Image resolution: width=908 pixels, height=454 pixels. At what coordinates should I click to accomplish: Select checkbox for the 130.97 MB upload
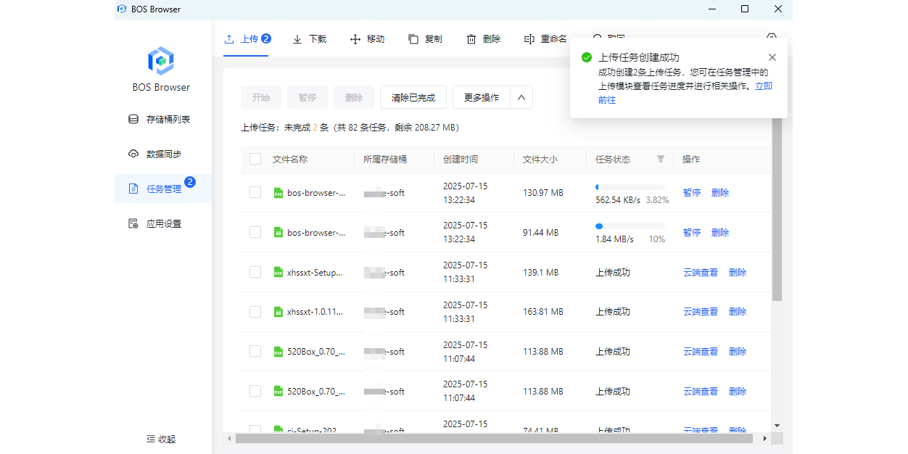point(255,192)
